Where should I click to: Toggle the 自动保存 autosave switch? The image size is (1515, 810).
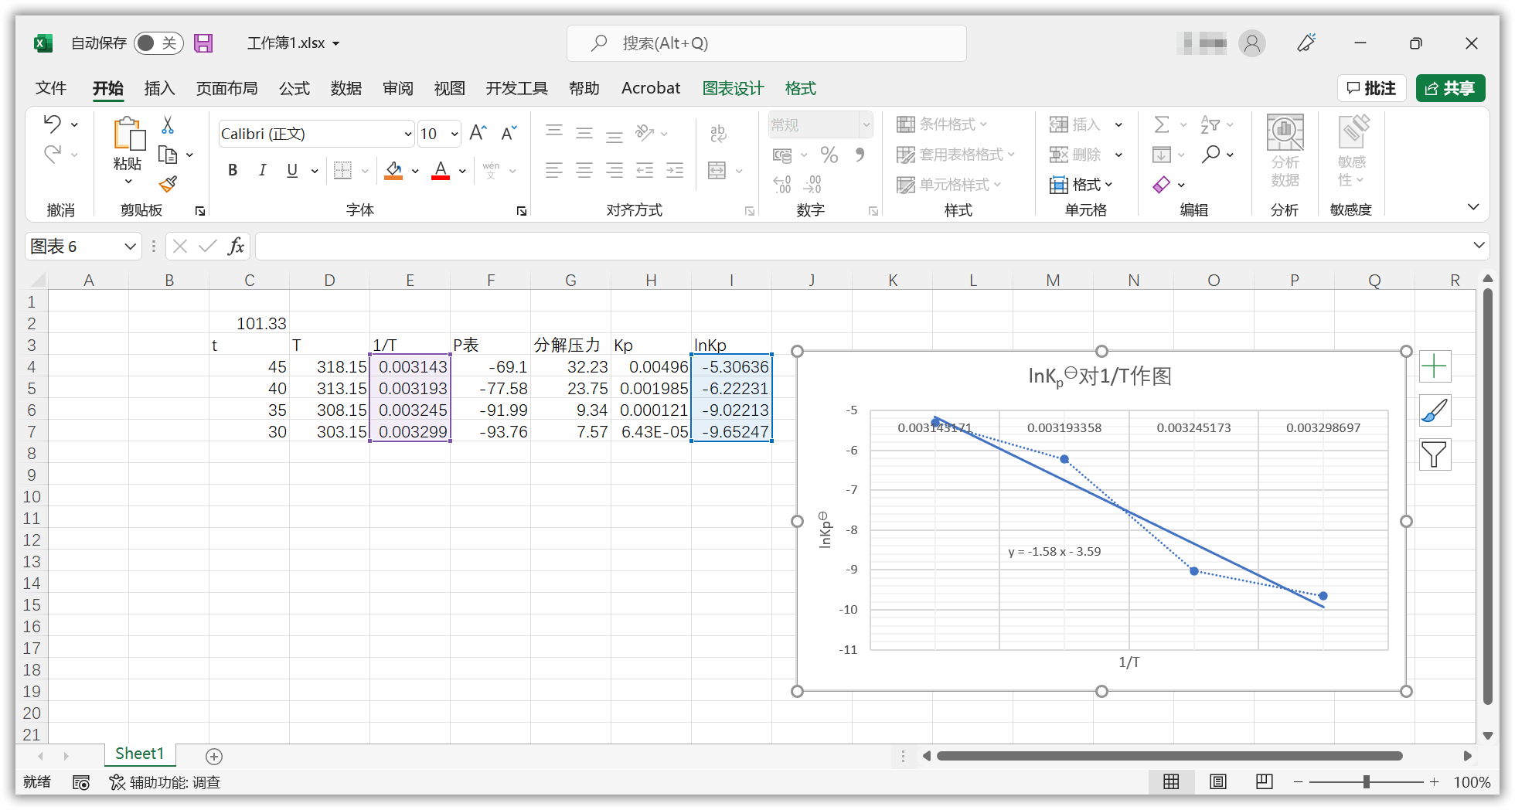click(158, 43)
